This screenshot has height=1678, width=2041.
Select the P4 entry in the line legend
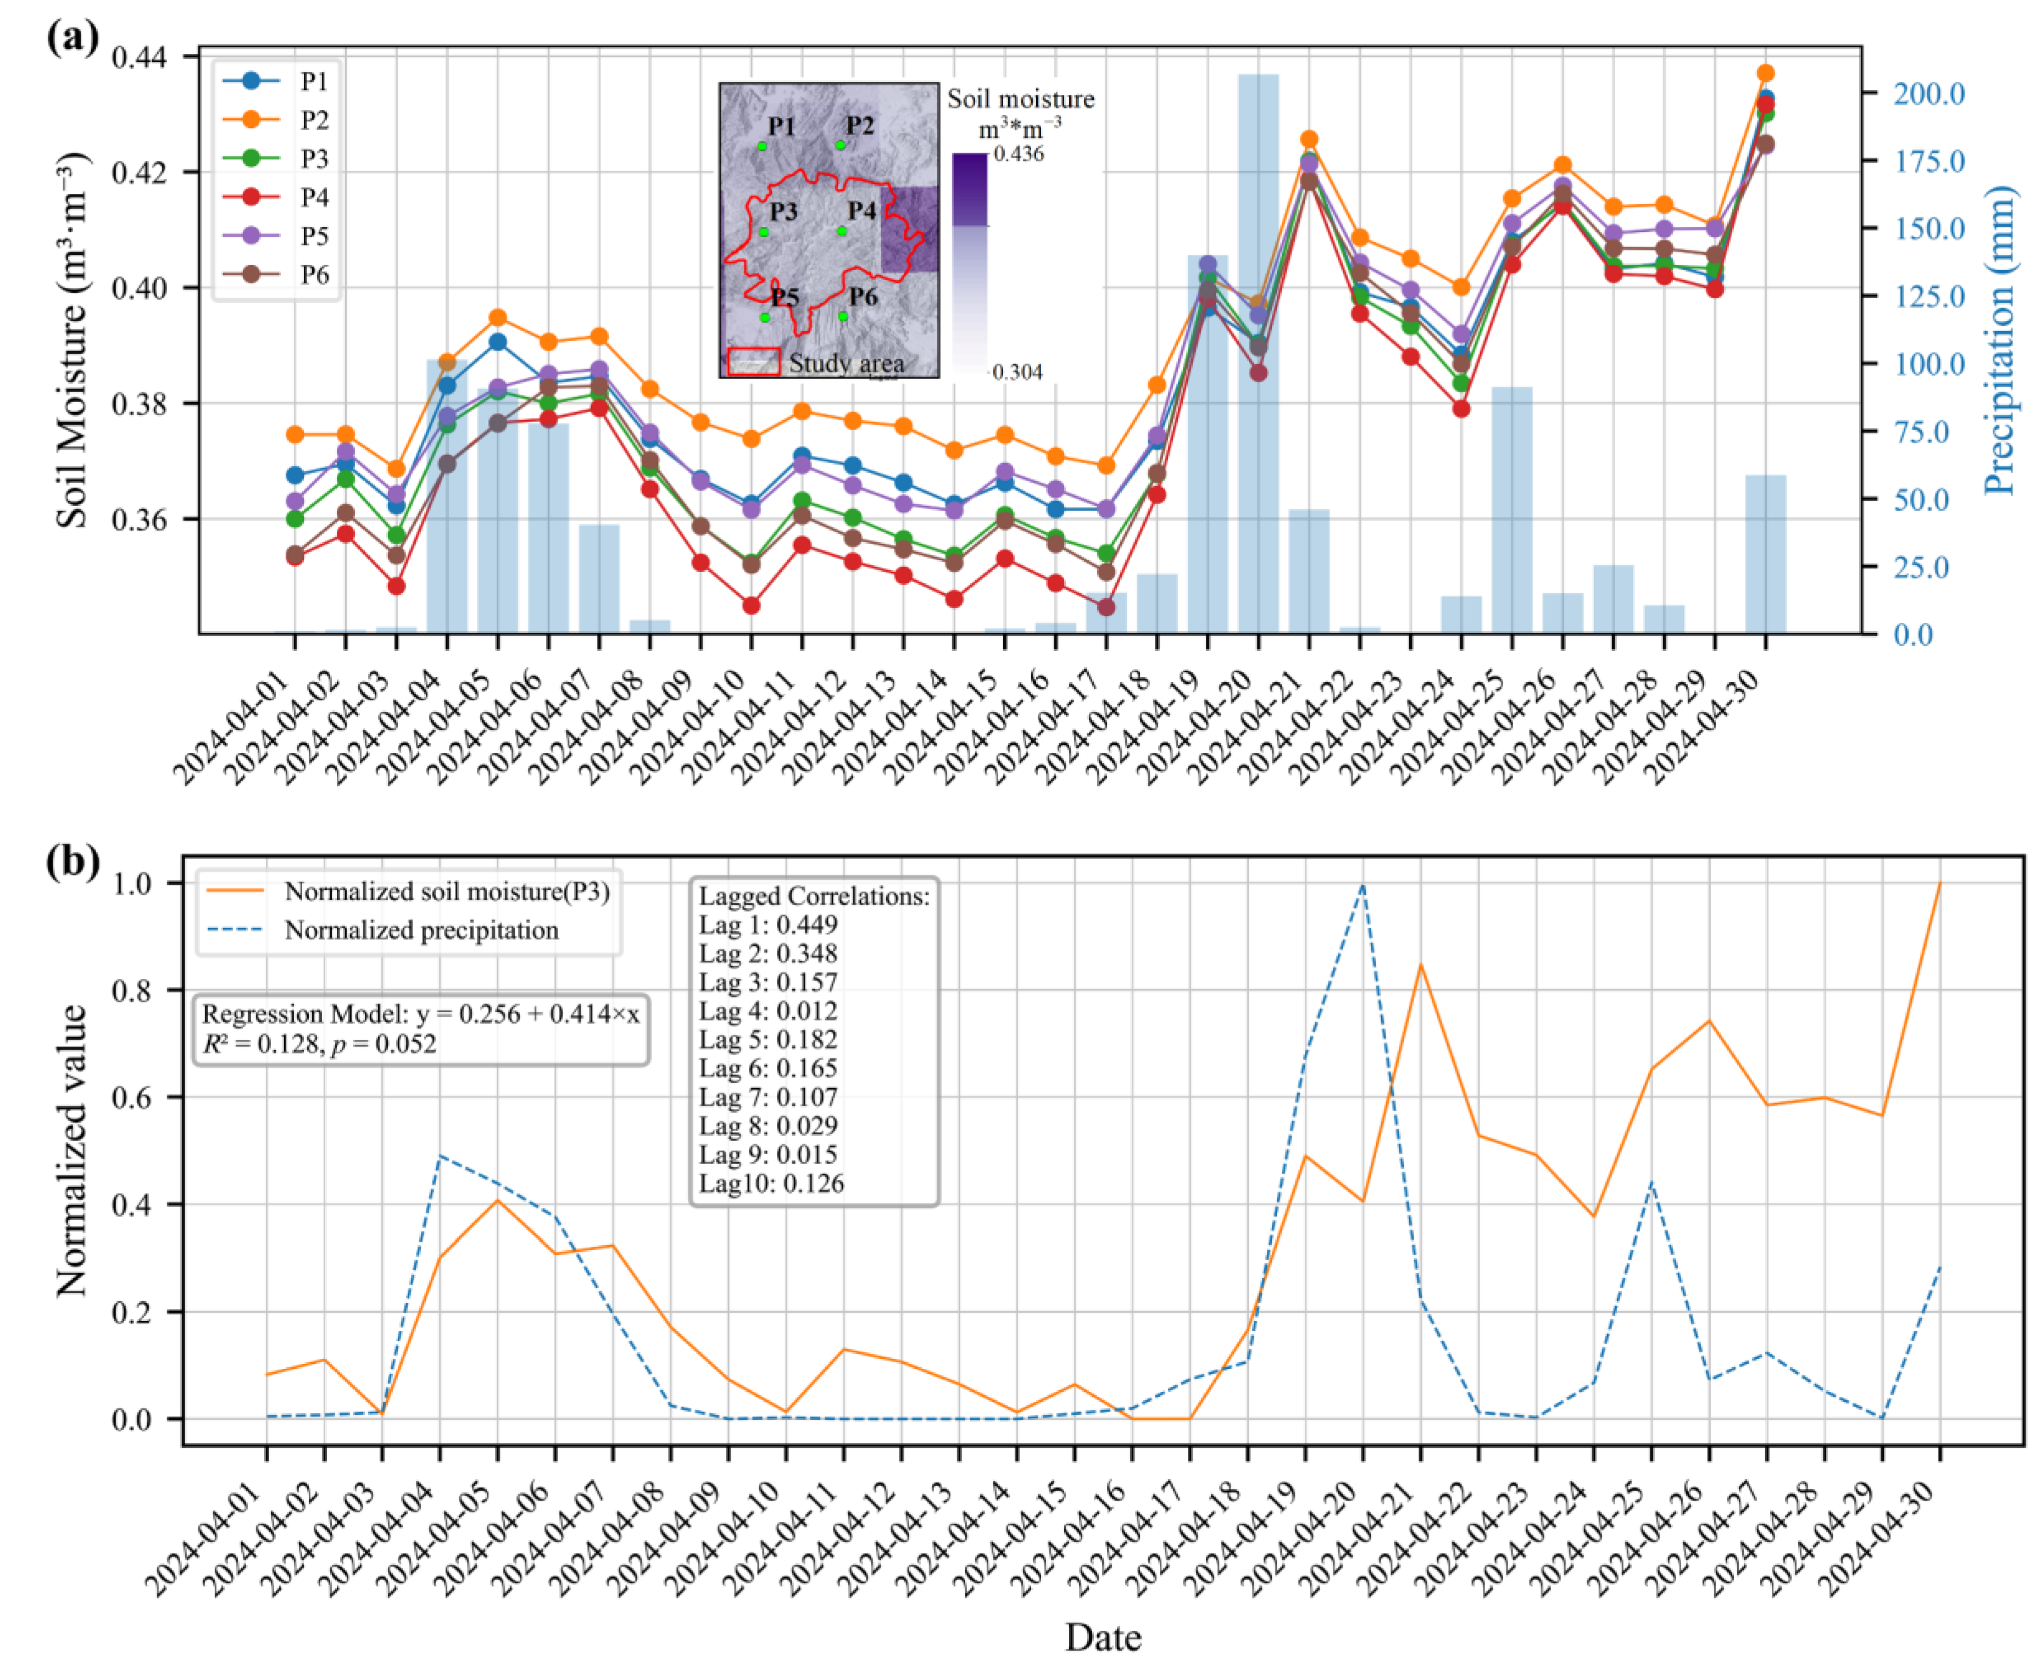click(x=276, y=197)
